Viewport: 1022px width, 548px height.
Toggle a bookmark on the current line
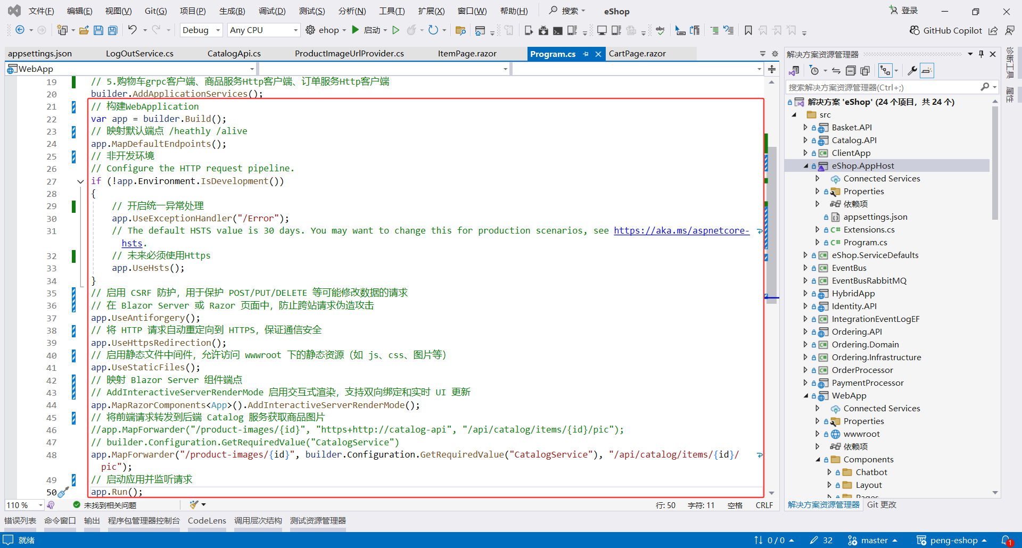747,30
